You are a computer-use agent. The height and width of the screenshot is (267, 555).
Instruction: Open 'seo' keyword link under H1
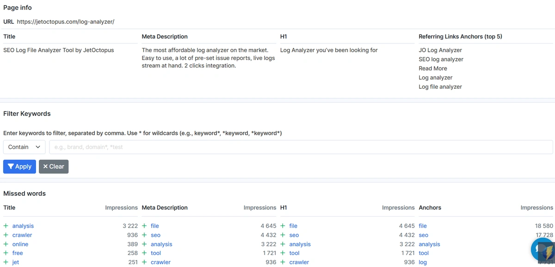pyautogui.click(x=294, y=235)
